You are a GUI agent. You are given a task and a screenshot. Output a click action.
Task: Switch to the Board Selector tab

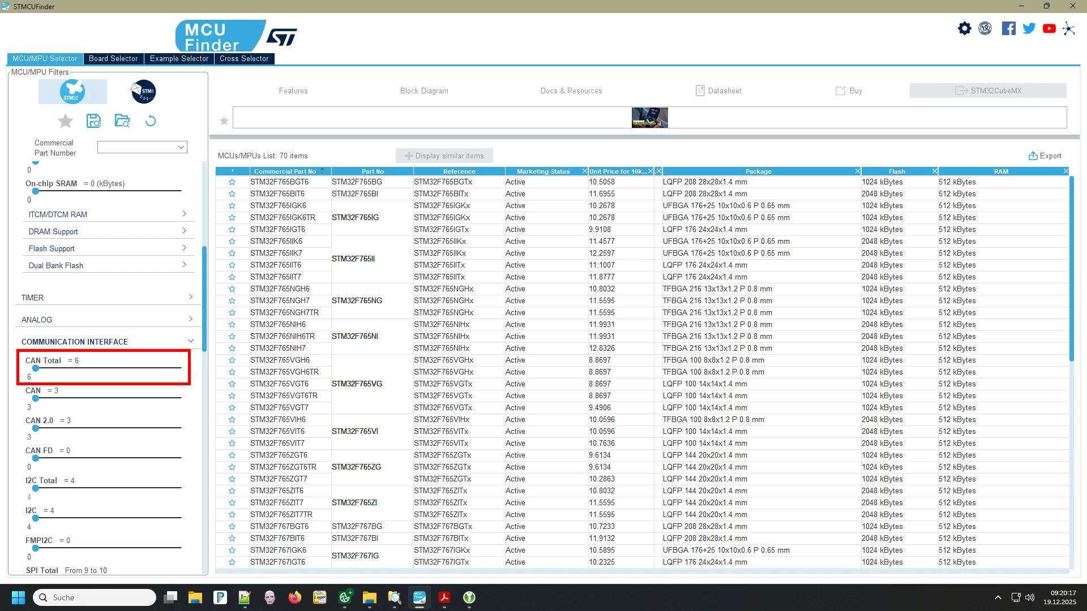(113, 59)
